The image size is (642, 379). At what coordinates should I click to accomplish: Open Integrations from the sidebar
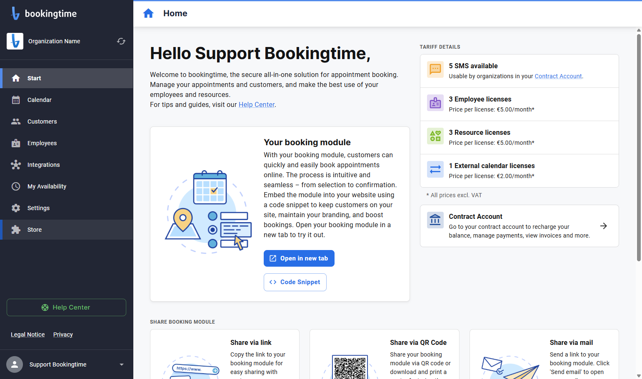[x=67, y=165]
